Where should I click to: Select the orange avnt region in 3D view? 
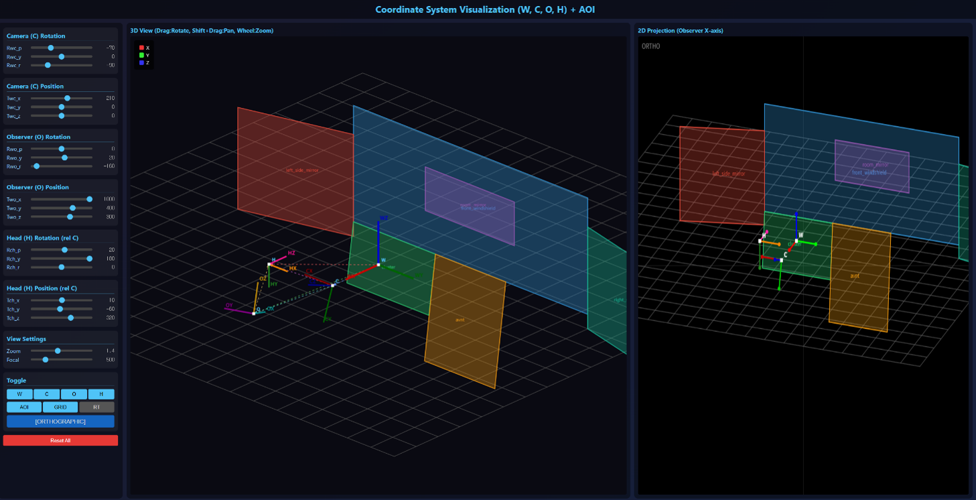[x=464, y=322]
